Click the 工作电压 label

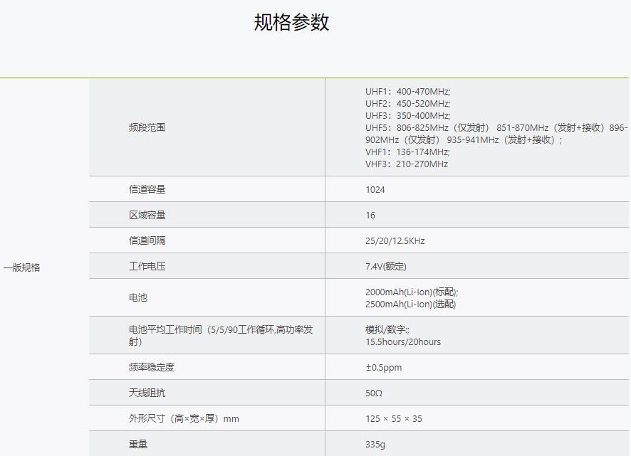[147, 266]
